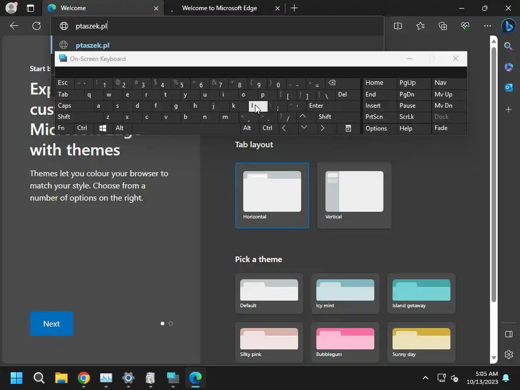Close Welcome to Microsoft Edge tab
520x390 pixels.
tap(277, 8)
